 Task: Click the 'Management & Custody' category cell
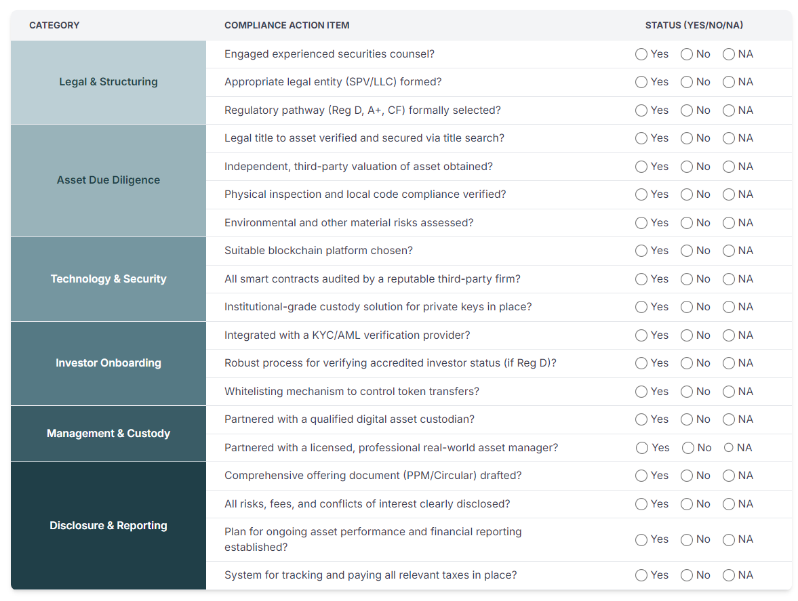click(x=108, y=434)
